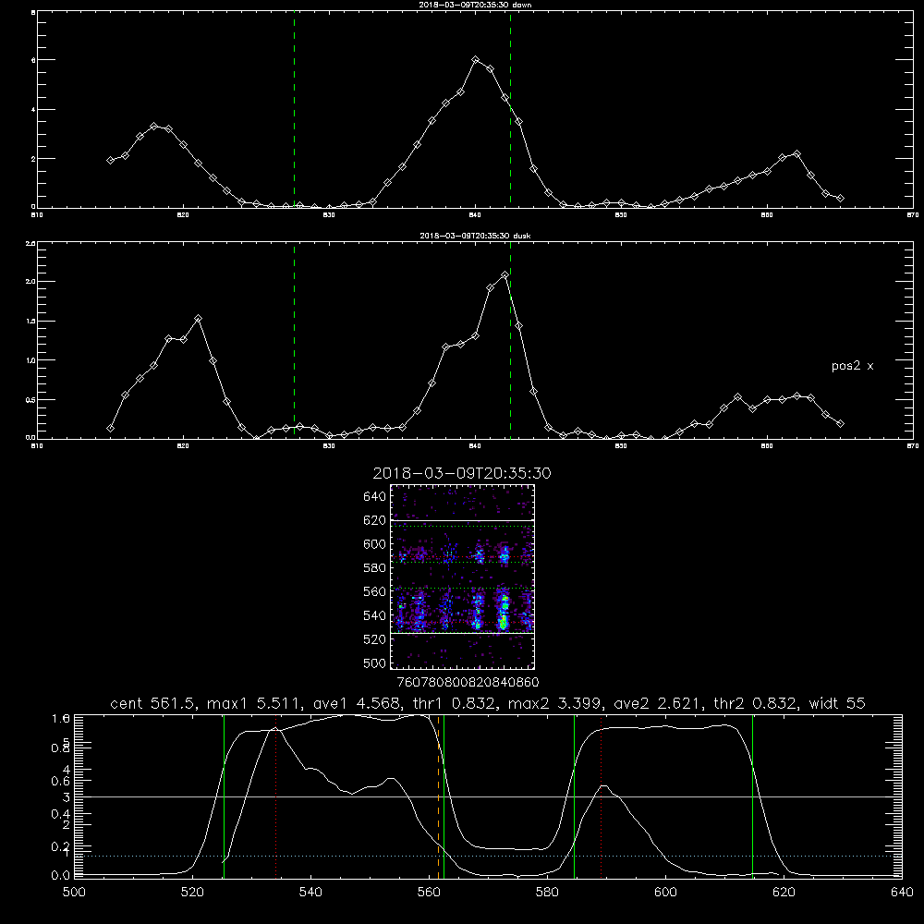
Task: Click the green vertical line near 615 in bottom plot
Action: (752, 796)
